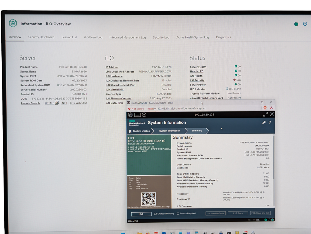Screen dimensions: 311x234
Task: Click the Not secure warning icon
Action: pyautogui.click(x=129, y=109)
